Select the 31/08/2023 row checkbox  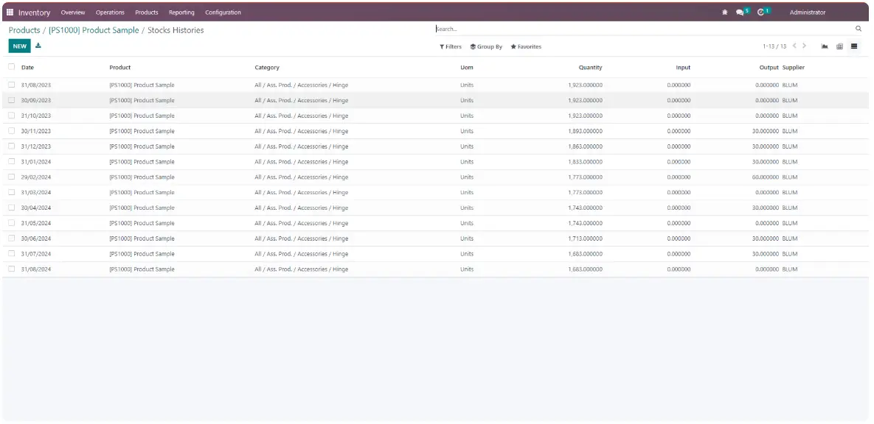coord(12,85)
